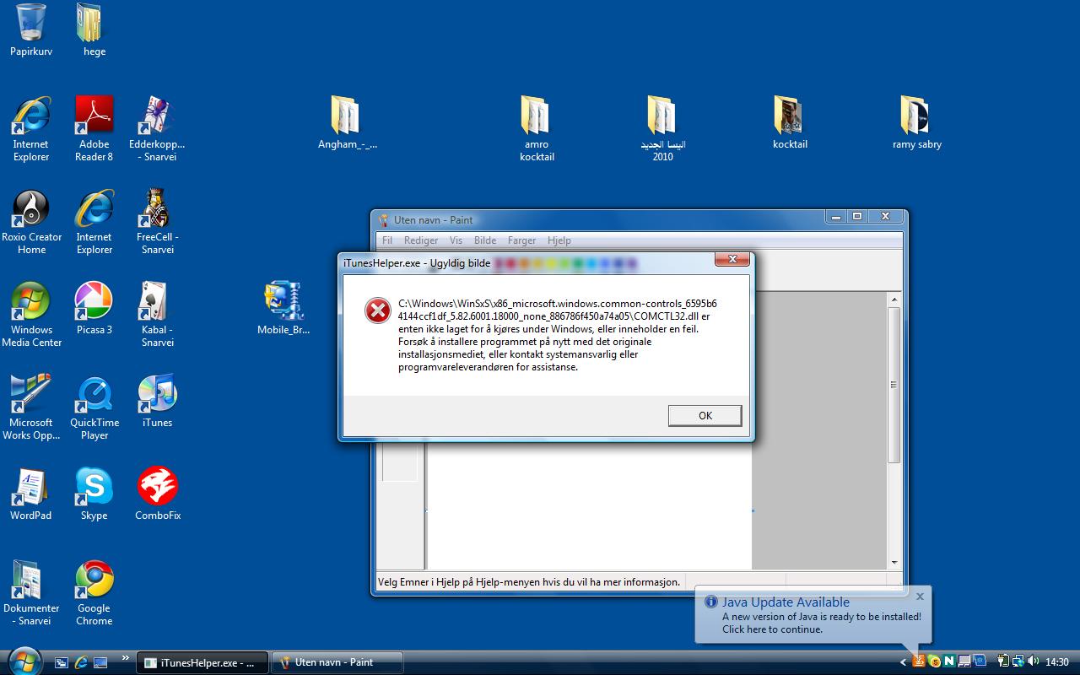
Task: Click Paint's vertical scrollbar down arrow
Action: click(894, 563)
